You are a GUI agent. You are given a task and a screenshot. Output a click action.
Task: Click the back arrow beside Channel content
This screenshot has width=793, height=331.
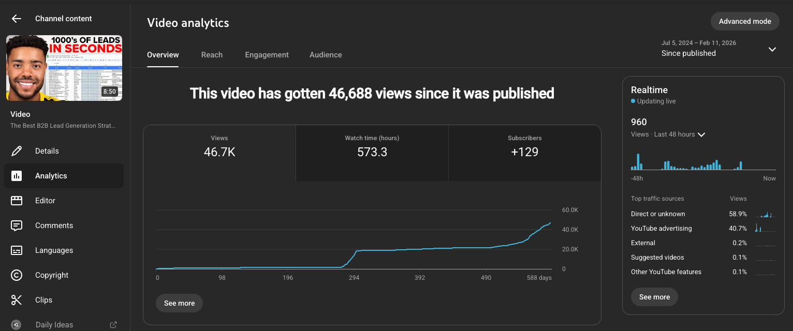(16, 18)
